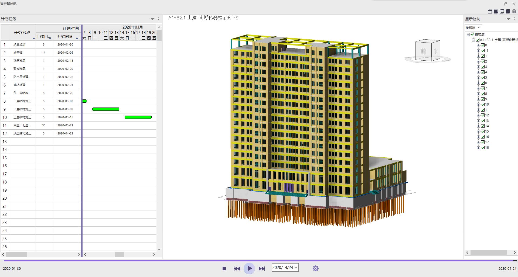This screenshot has height=277, width=518.
Task: Click start date cell 2020-03-21
Action: (65, 125)
